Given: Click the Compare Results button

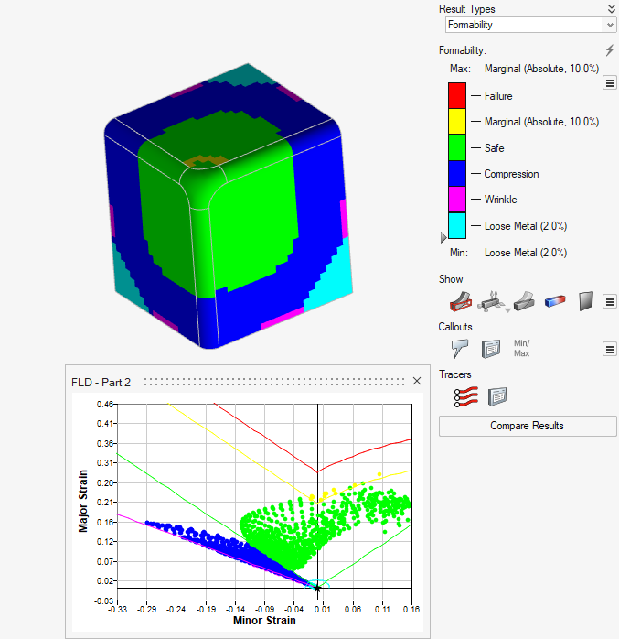Looking at the screenshot, I should [x=528, y=426].
